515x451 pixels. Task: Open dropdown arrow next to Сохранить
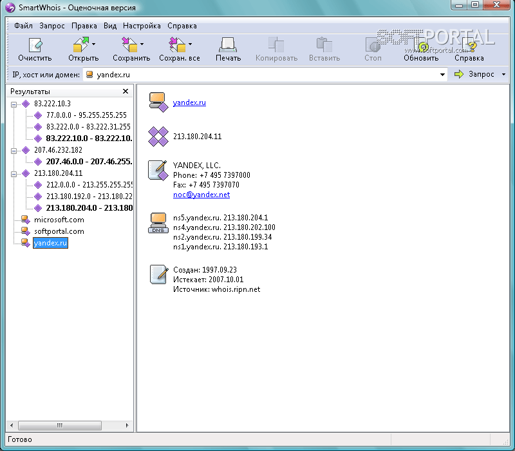point(142,44)
